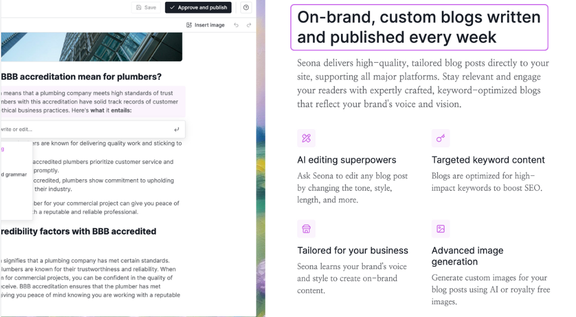Click the Targeted keyword content key icon
The image size is (576, 317).
pyautogui.click(x=441, y=138)
